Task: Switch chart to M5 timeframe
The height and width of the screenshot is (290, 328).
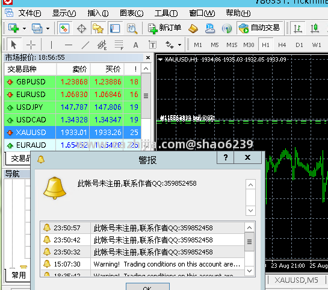Action: (x=215, y=45)
